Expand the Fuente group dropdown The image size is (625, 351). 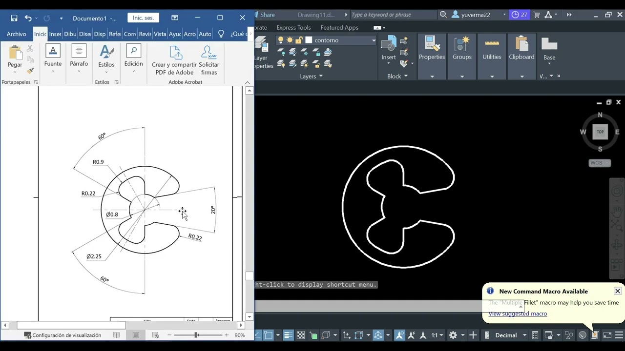[x=53, y=71]
